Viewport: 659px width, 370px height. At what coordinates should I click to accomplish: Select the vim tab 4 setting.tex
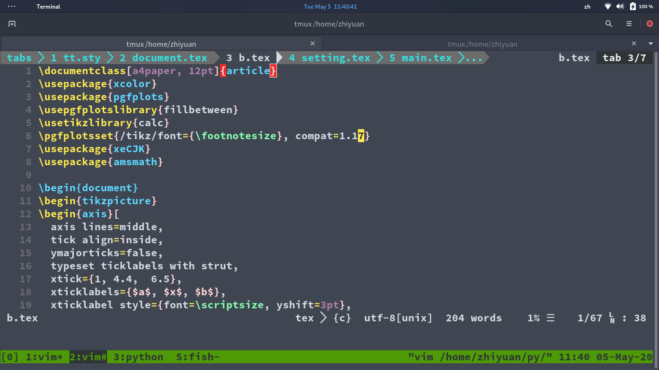point(329,58)
